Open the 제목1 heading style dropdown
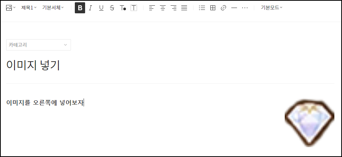Viewport: 342px width, 157px height. click(29, 8)
